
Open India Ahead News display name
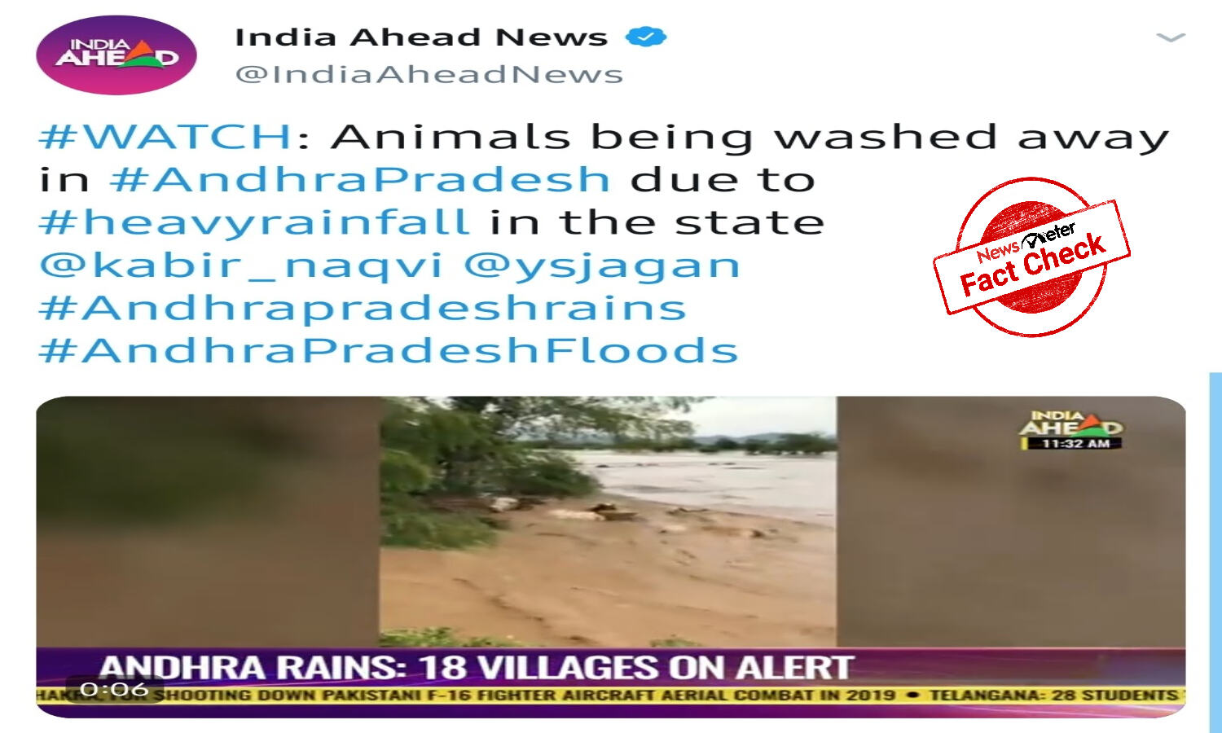coord(421,37)
